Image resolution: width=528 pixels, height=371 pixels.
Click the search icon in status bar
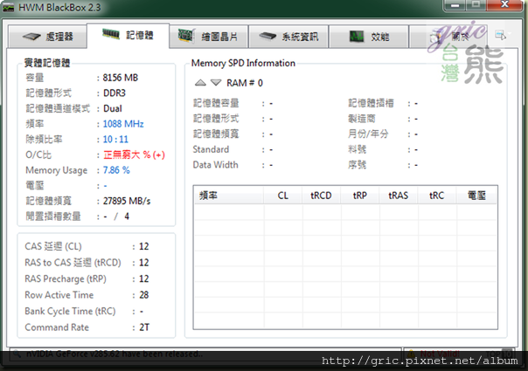click(x=16, y=354)
